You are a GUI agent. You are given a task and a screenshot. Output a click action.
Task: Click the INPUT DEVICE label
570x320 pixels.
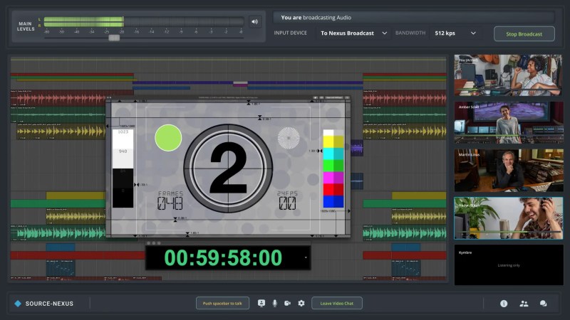pos(290,33)
